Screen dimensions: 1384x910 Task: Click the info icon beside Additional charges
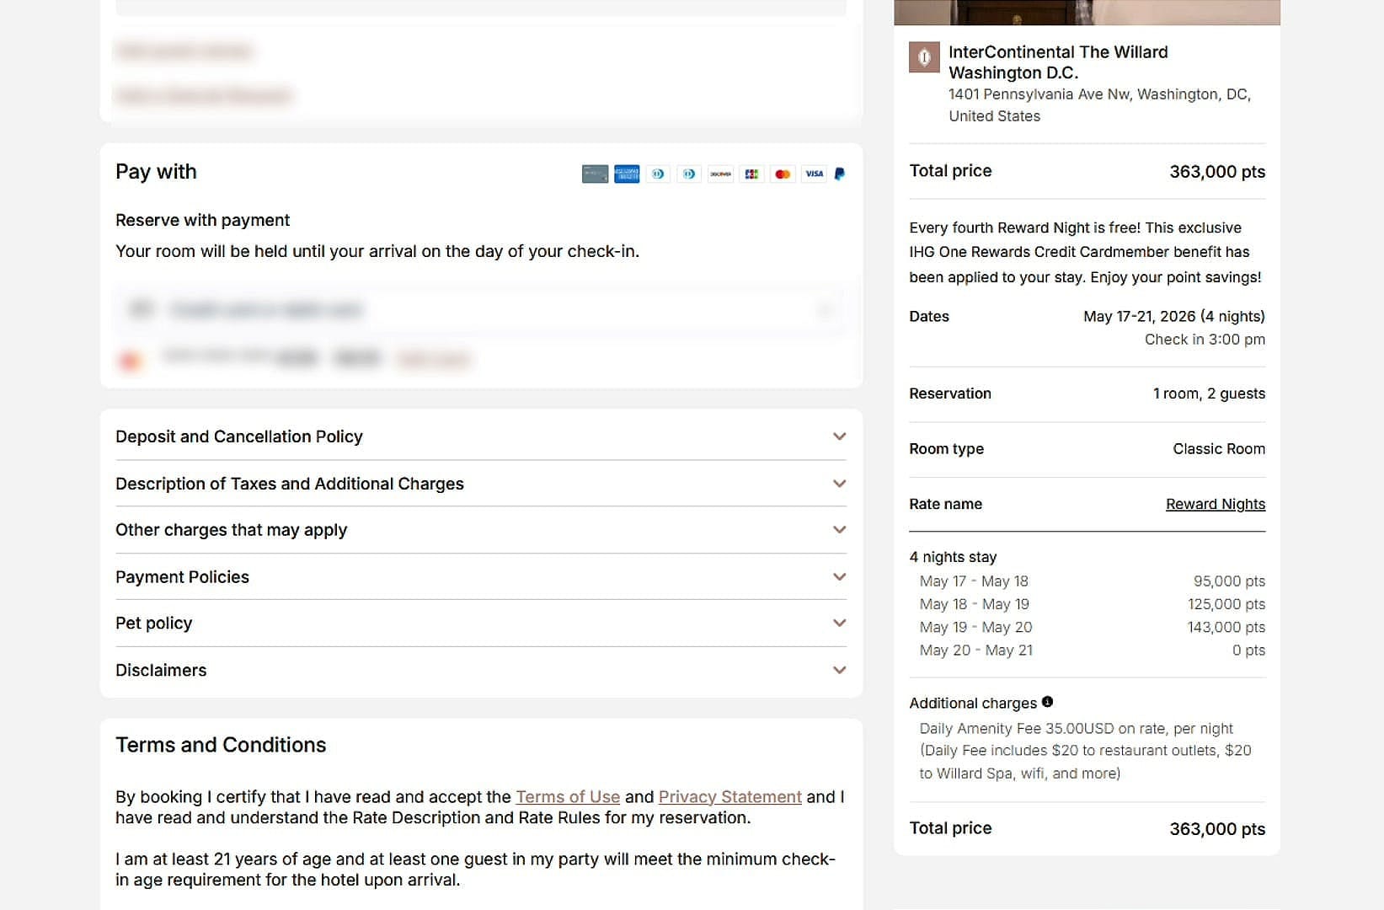[1047, 700]
